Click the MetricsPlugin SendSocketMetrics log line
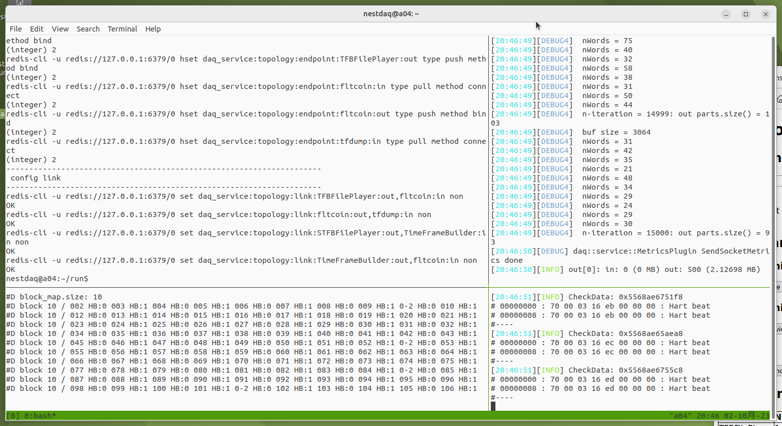This screenshot has width=782, height=426. click(x=630, y=252)
